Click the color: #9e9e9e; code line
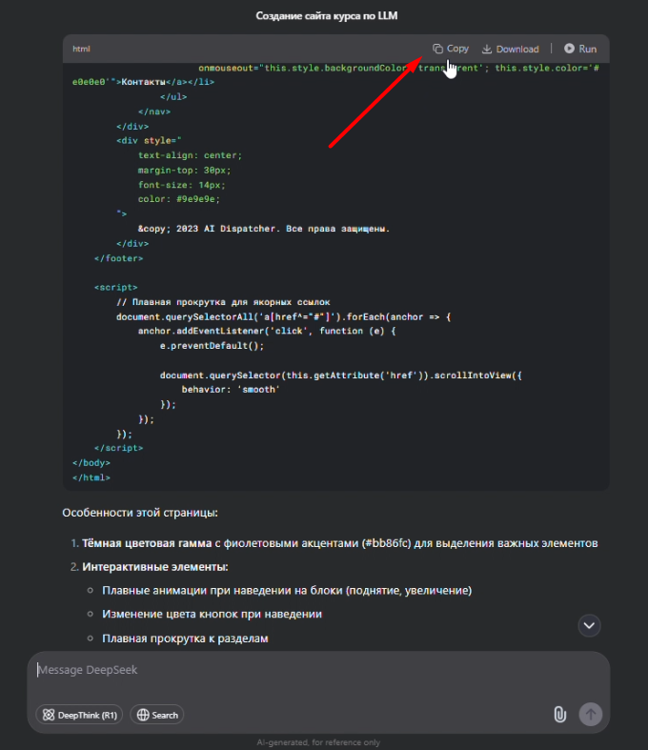The height and width of the screenshot is (750, 648). pos(179,199)
